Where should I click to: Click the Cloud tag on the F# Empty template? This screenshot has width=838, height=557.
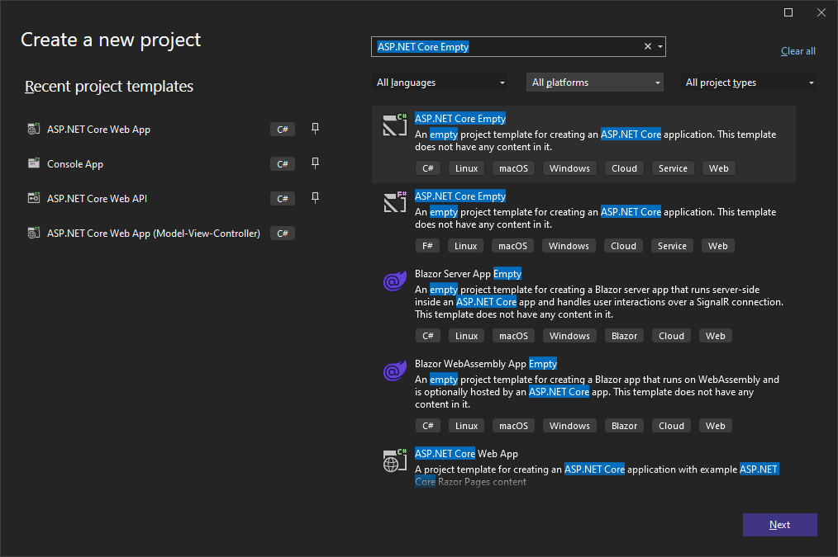[x=624, y=246]
